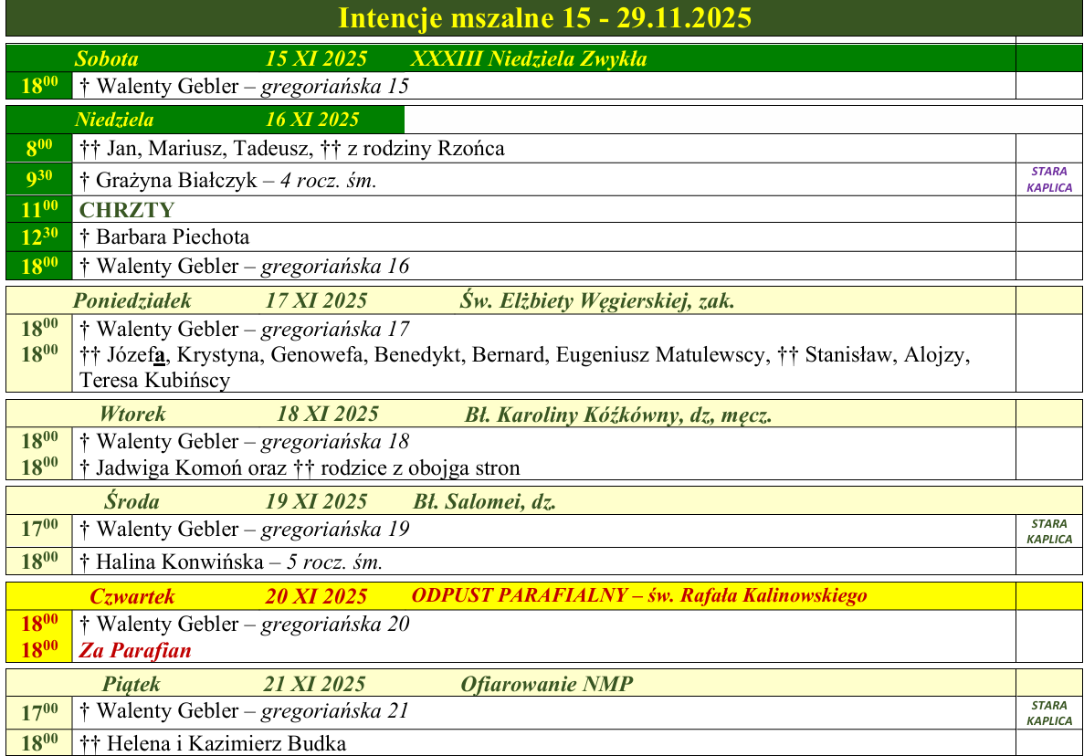Select the Sunday 8:00 Rzońca family intention
The height and width of the screenshot is (756, 1084).
point(292,148)
